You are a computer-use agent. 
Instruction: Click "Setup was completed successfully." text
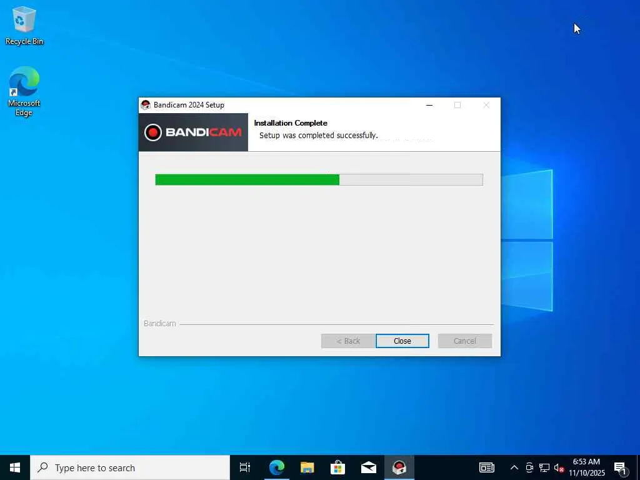pyautogui.click(x=318, y=135)
